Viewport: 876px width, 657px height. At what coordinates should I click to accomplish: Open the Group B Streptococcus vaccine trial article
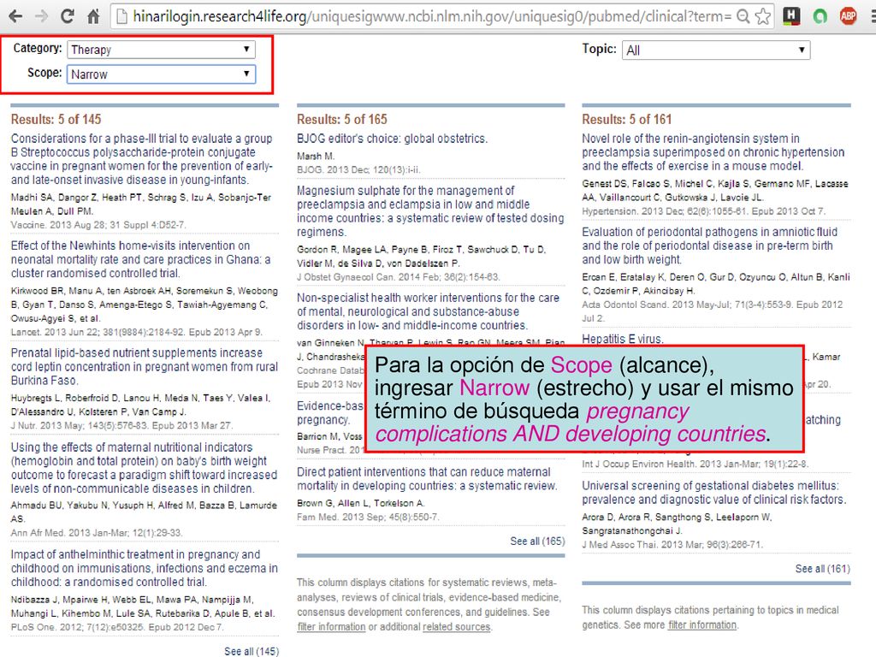coord(142,159)
